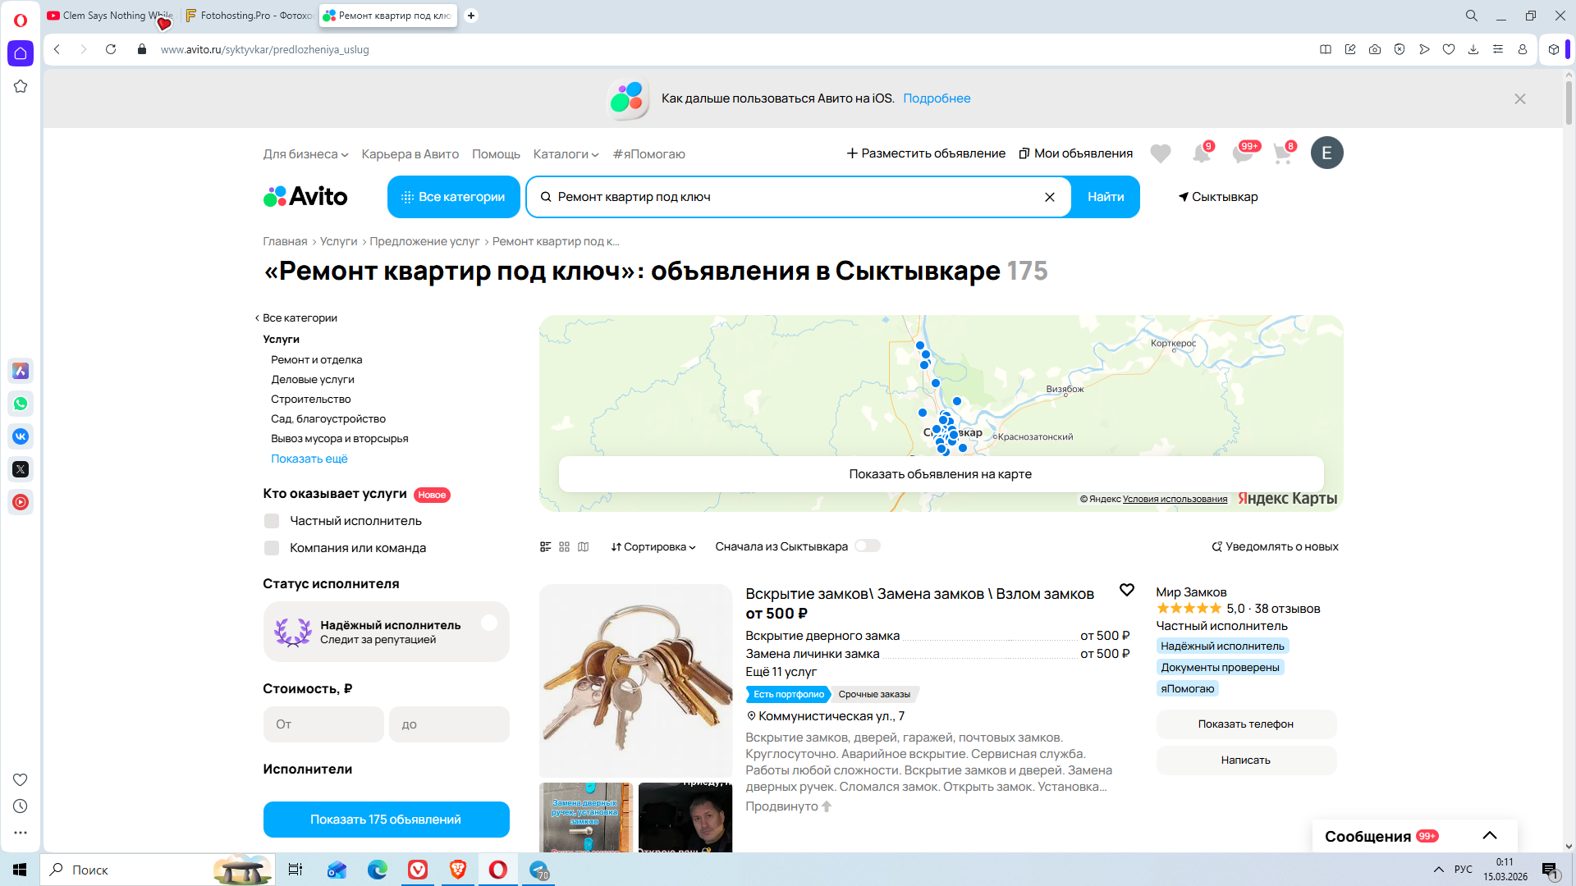
Task: Toggle Сначала из Сыктывкара switch
Action: pyautogui.click(x=867, y=546)
